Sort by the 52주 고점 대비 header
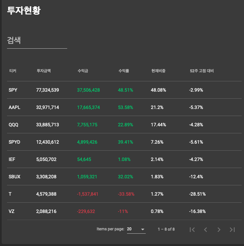 [202, 71]
